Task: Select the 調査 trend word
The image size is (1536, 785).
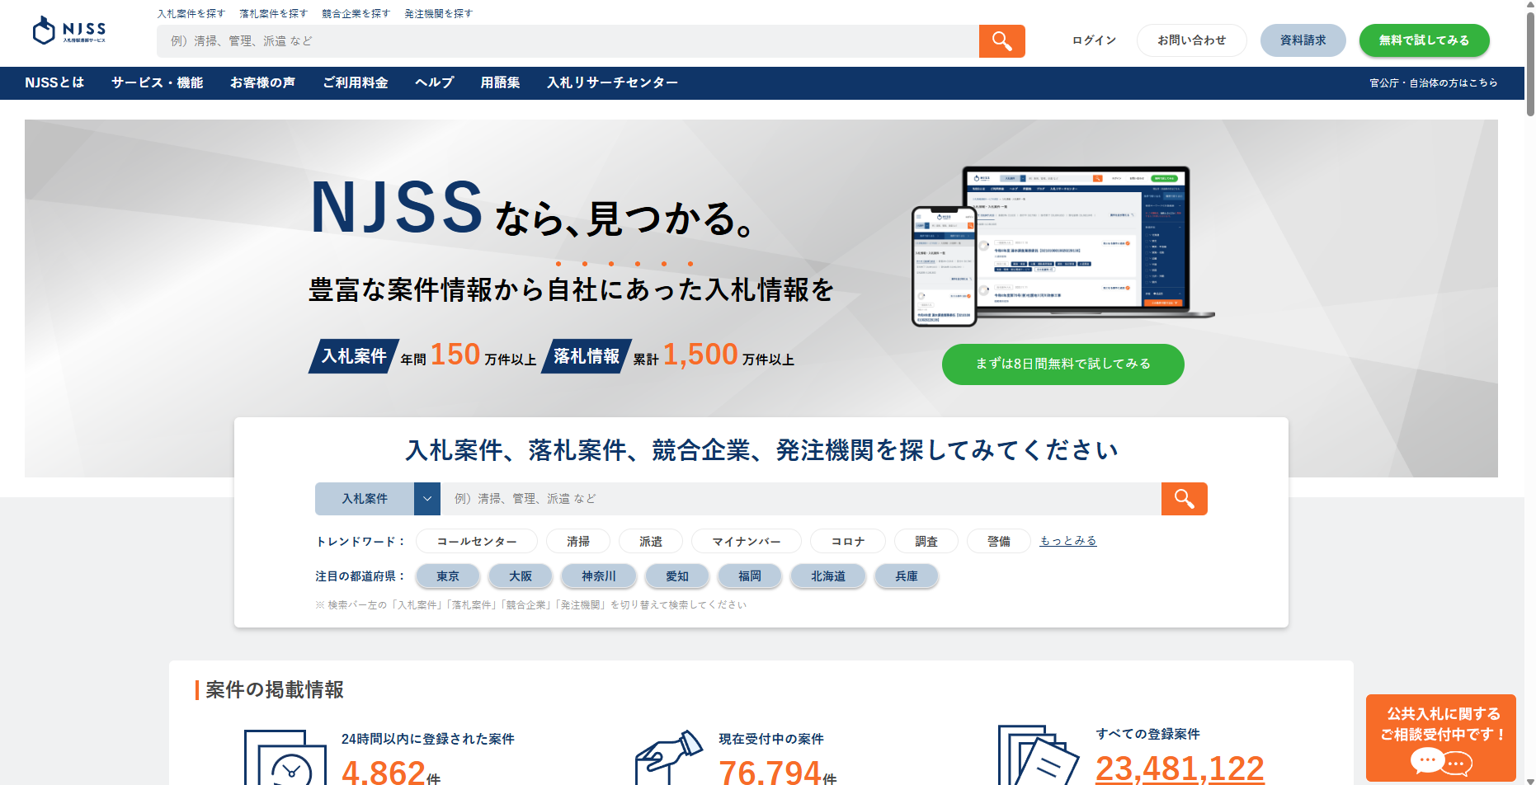Action: tap(926, 541)
